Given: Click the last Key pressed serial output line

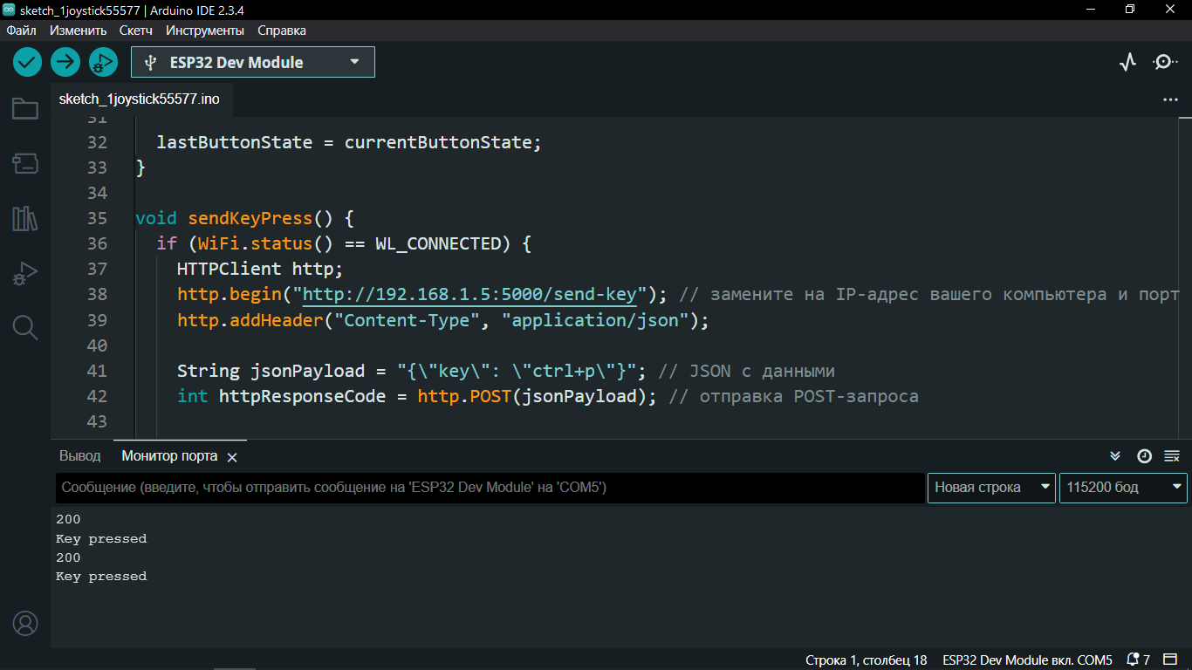Looking at the screenshot, I should click(x=101, y=577).
